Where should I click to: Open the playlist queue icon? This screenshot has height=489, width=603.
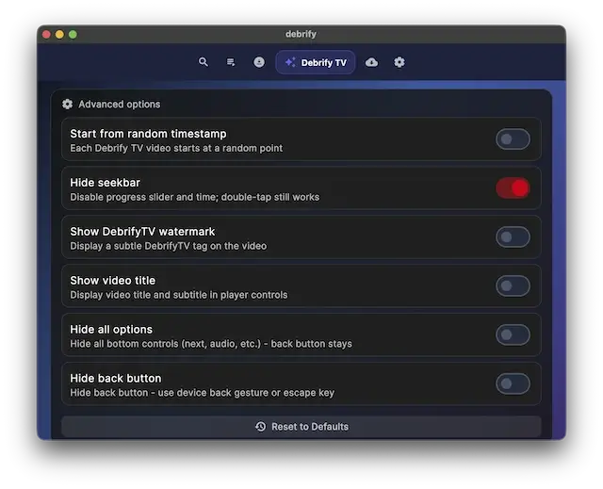[x=231, y=62]
